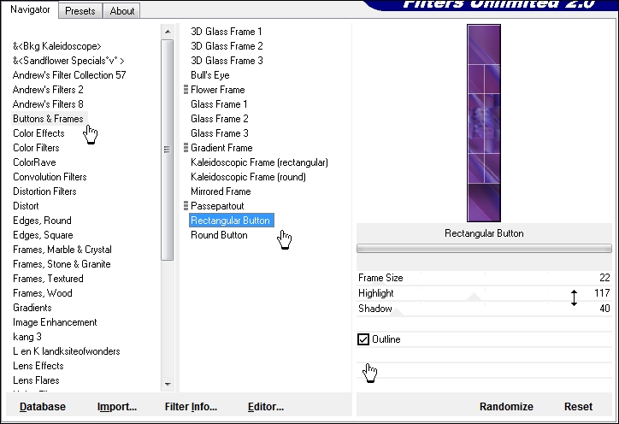Click the purple filter preview thumbnail
This screenshot has height=424, width=619.
click(484, 123)
